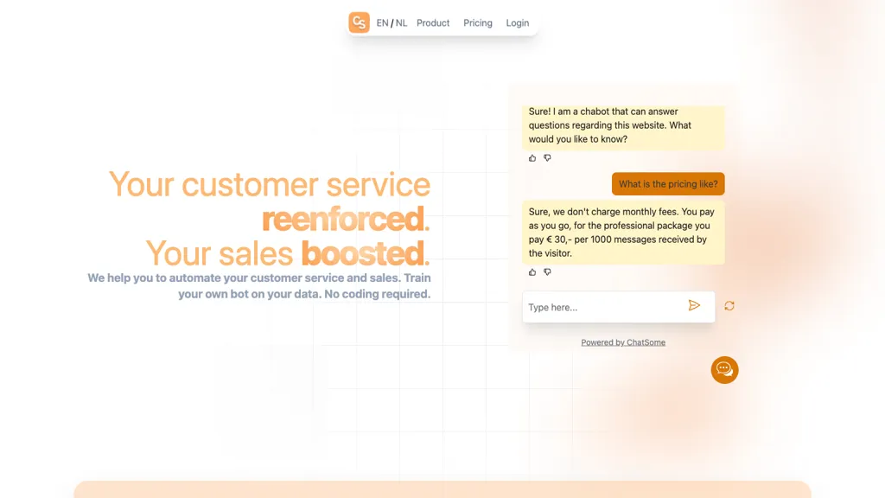
Task: Like the chatbot's introduction message
Action: click(532, 158)
